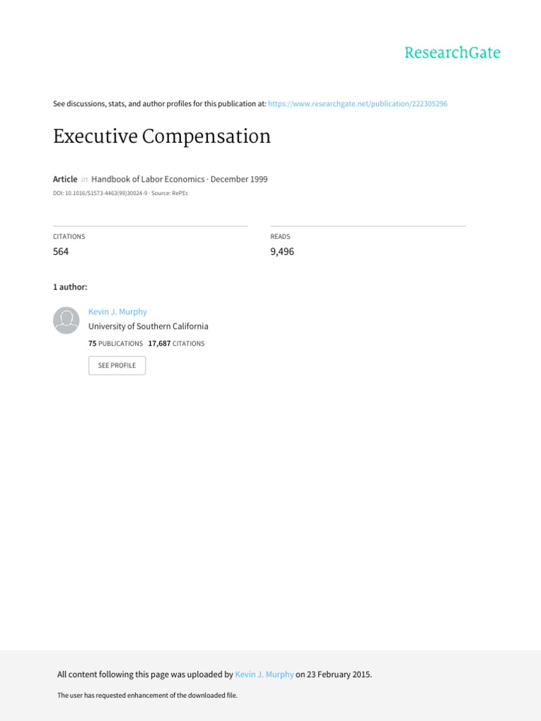Click the CITATIONS column label

(x=69, y=237)
